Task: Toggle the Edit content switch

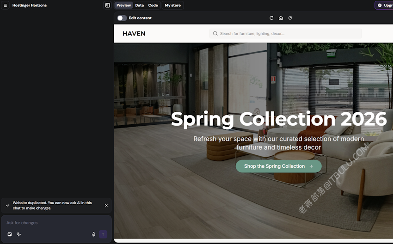Action: pyautogui.click(x=122, y=18)
